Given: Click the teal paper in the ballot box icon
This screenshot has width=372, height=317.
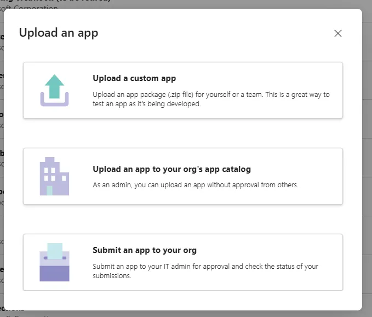Looking at the screenshot, I should click(55, 251).
